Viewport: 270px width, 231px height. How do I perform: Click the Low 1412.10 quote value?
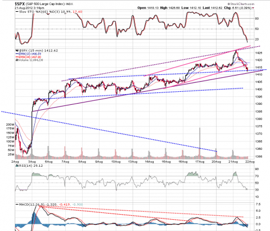pos(191,8)
